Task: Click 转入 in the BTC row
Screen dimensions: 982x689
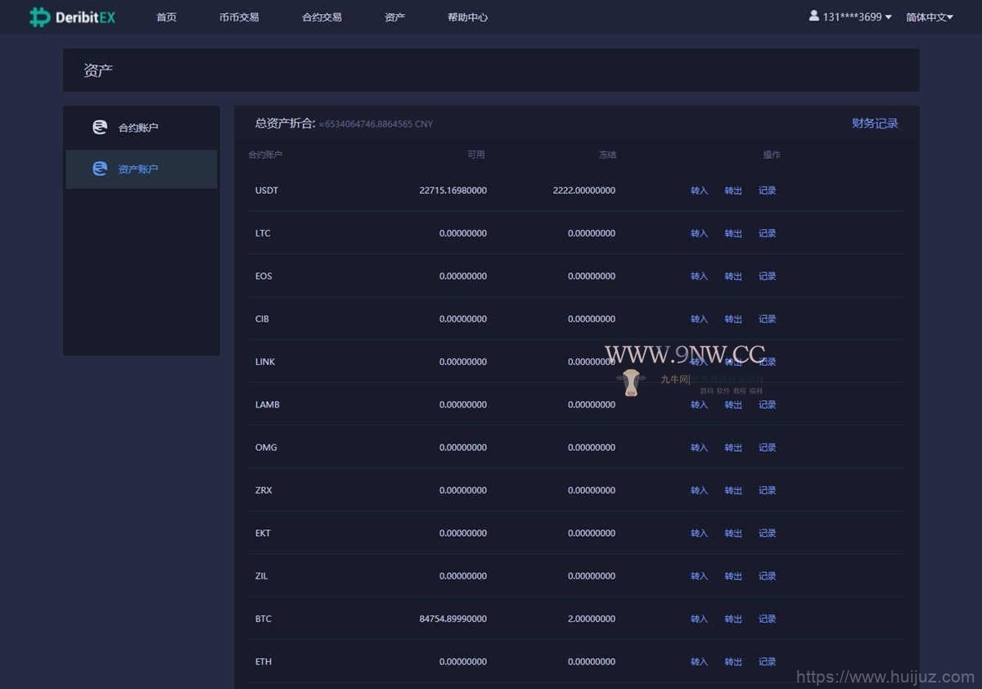Action: point(699,619)
